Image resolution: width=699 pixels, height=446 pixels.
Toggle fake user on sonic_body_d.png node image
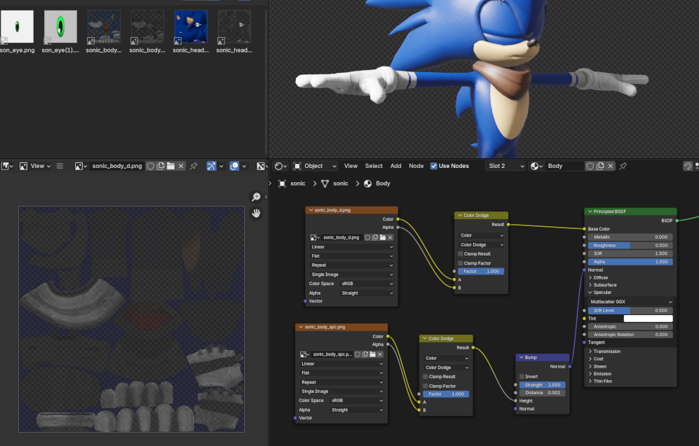(368, 237)
